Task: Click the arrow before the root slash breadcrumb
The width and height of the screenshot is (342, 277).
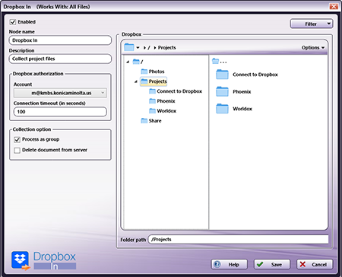Action: [144, 47]
